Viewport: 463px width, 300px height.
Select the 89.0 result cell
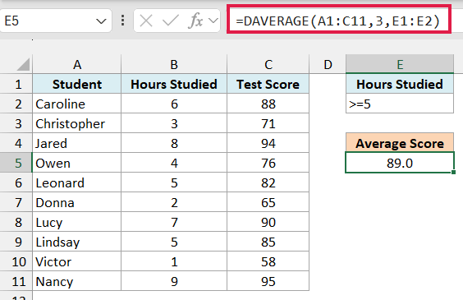coord(400,164)
